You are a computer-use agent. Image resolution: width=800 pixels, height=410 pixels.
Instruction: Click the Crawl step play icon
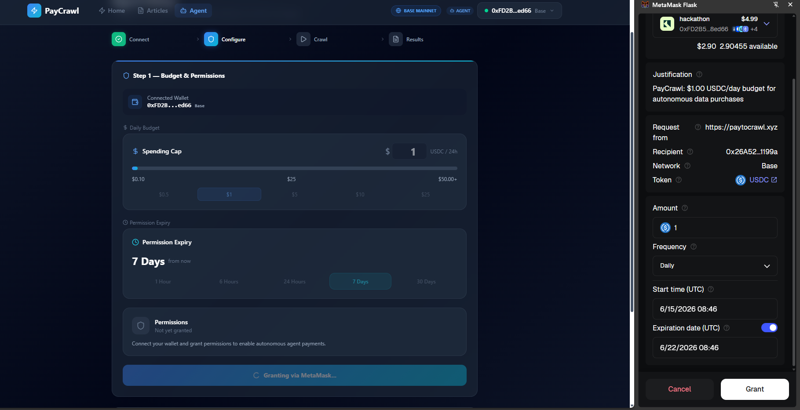coord(303,39)
